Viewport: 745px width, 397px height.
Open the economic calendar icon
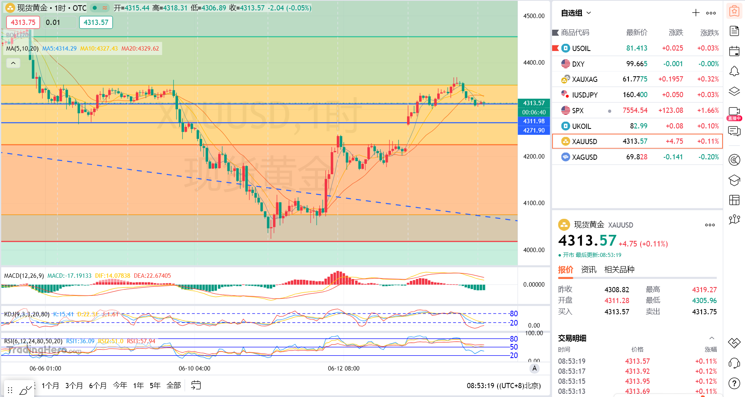point(734,51)
